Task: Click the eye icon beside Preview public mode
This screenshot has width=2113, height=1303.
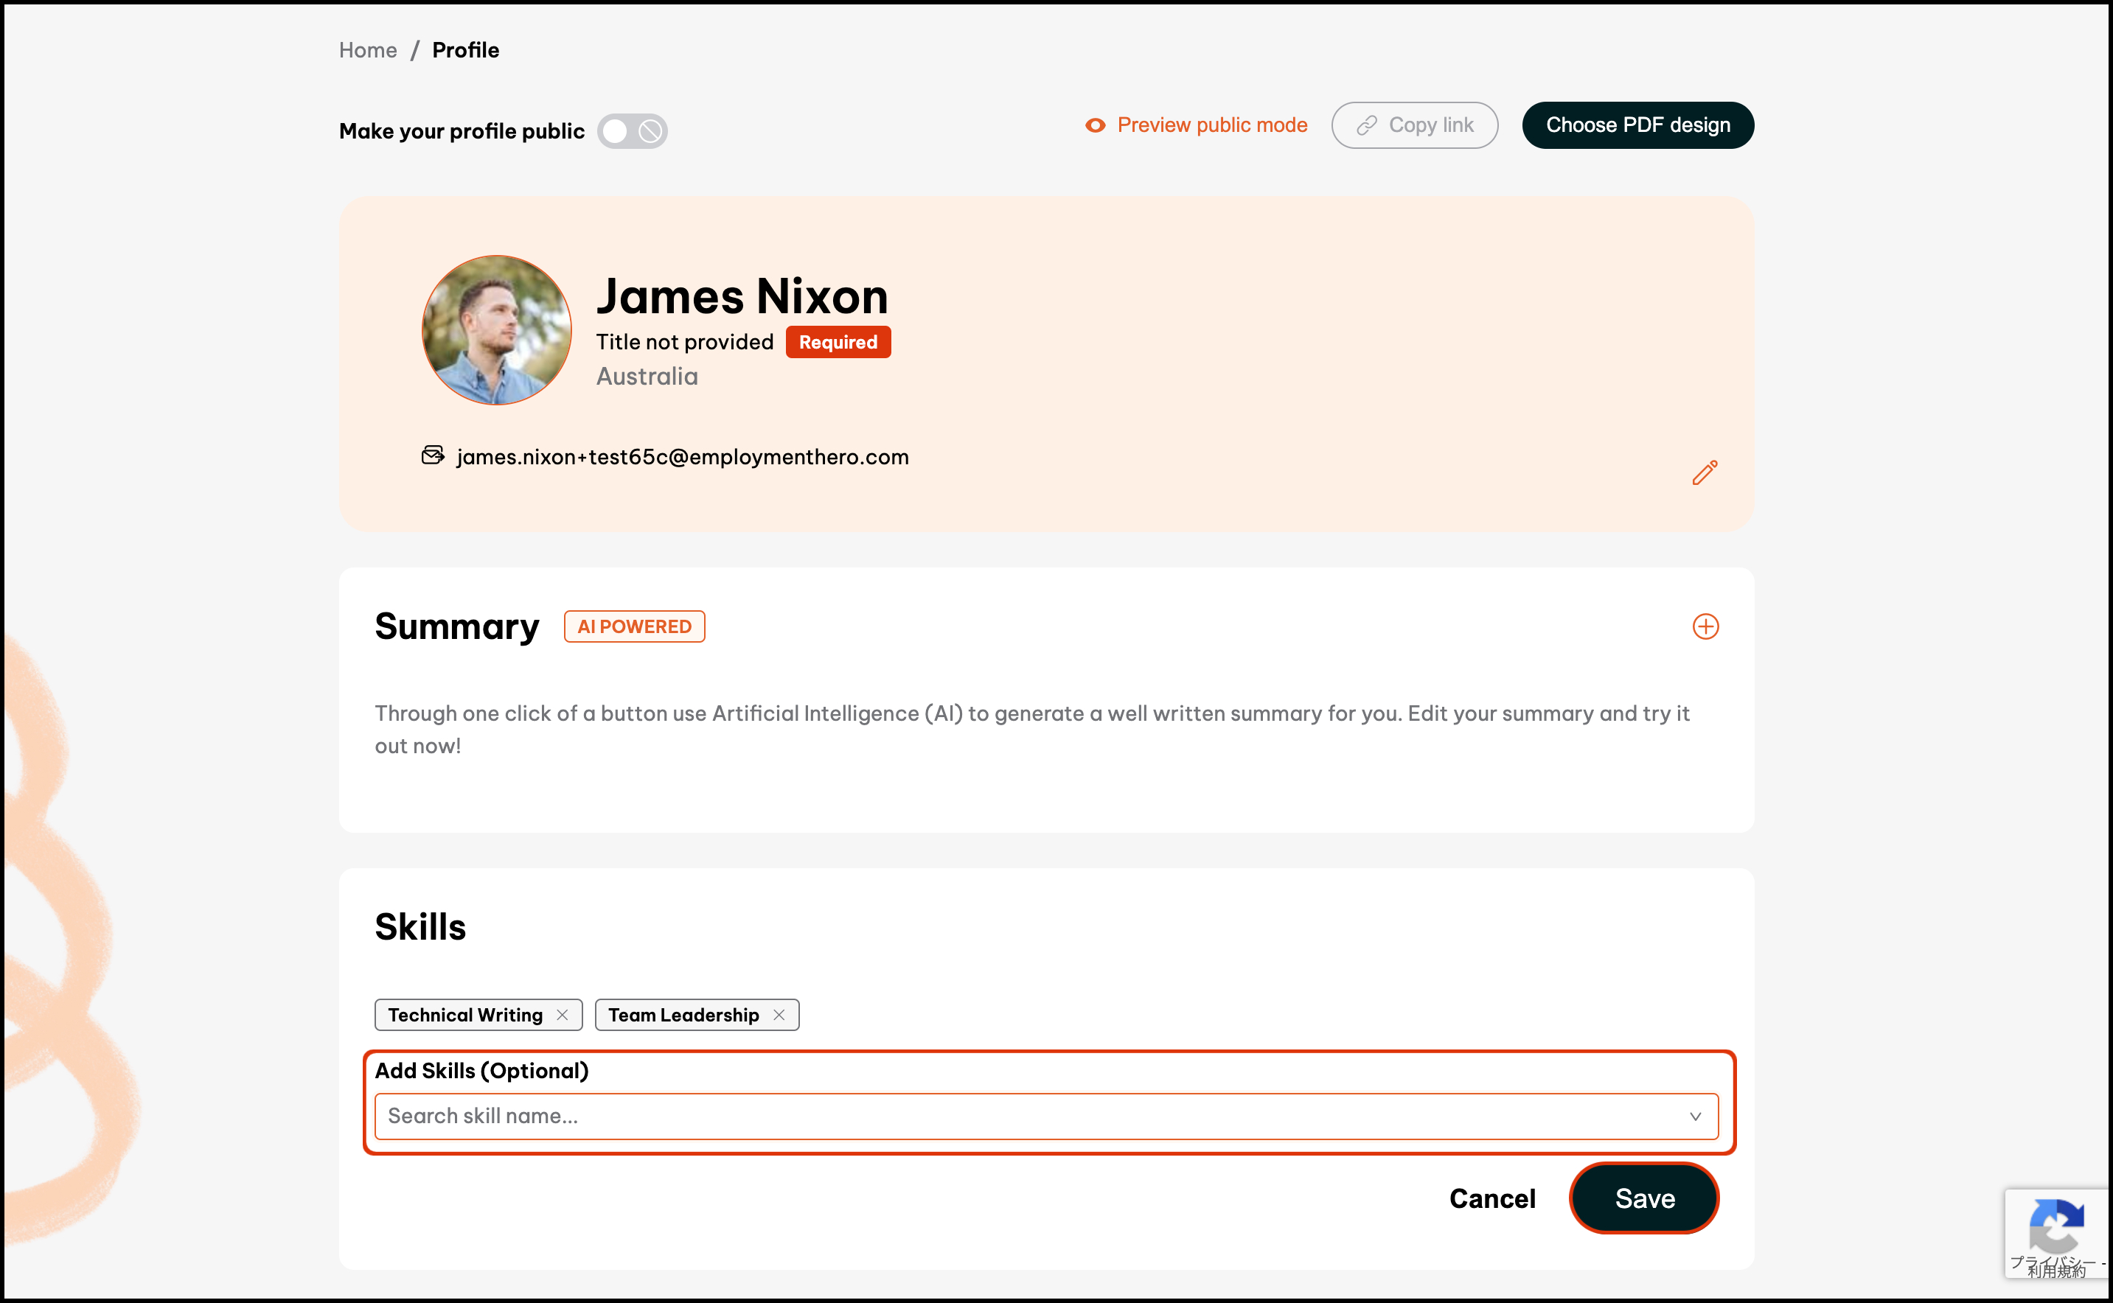Action: (1095, 126)
